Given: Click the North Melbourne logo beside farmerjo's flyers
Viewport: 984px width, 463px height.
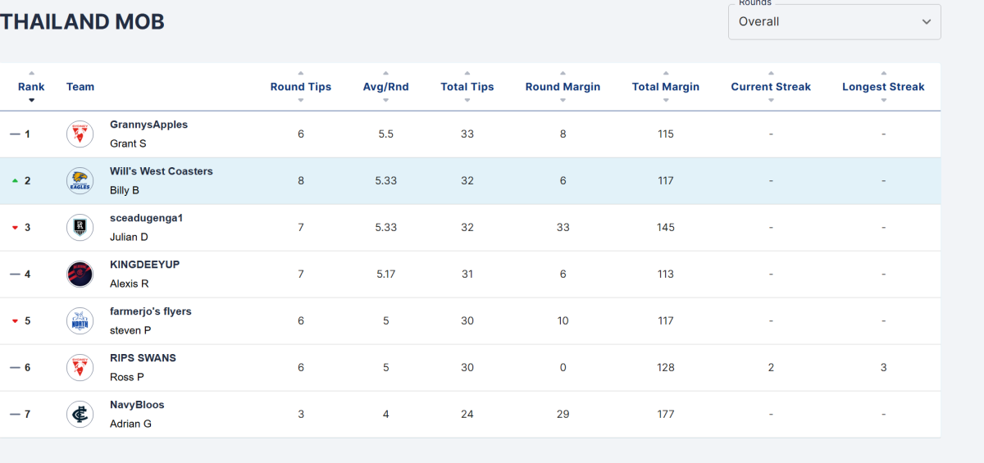Looking at the screenshot, I should 80,321.
